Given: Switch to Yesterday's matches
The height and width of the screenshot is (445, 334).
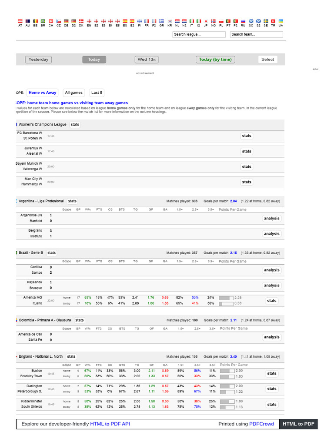Looking at the screenshot, I should click(38, 59).
